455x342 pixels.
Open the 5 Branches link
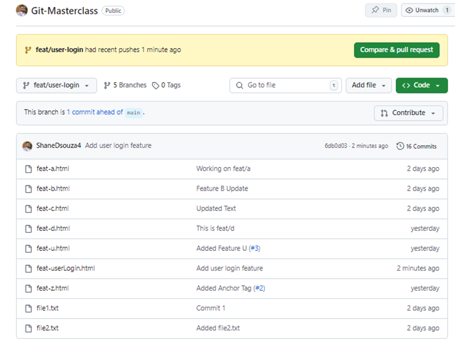tap(126, 85)
